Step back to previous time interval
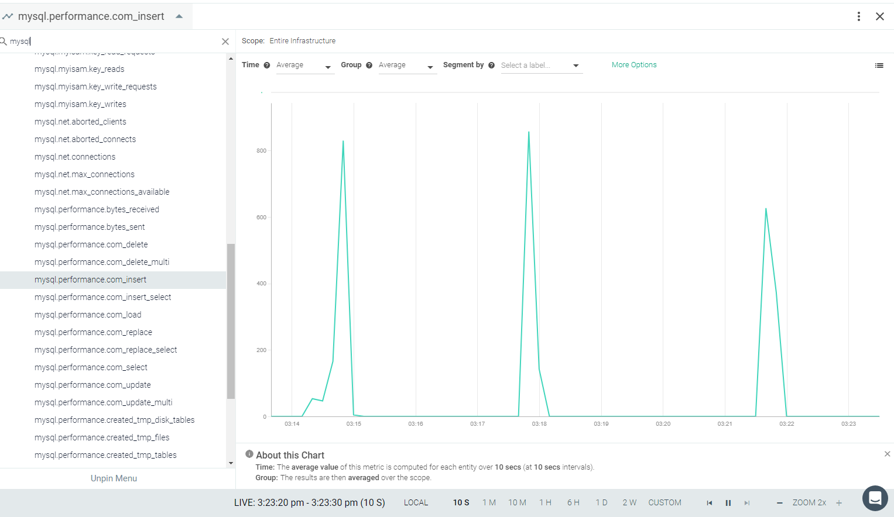894x517 pixels. [x=710, y=503]
